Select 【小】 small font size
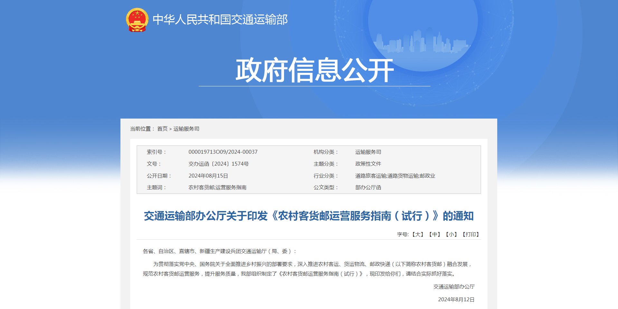The height and width of the screenshot is (309, 618). point(452,235)
